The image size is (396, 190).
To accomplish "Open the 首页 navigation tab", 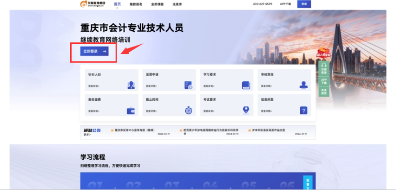I will (117, 4).
